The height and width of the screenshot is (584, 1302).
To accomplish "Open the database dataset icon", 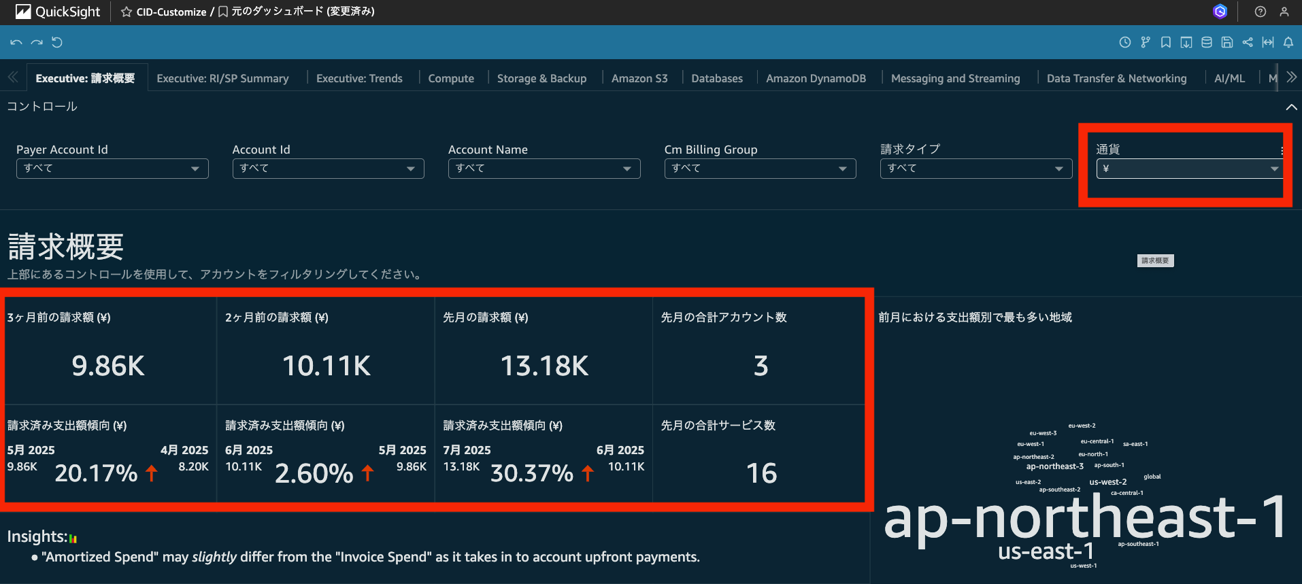I will point(1207,42).
